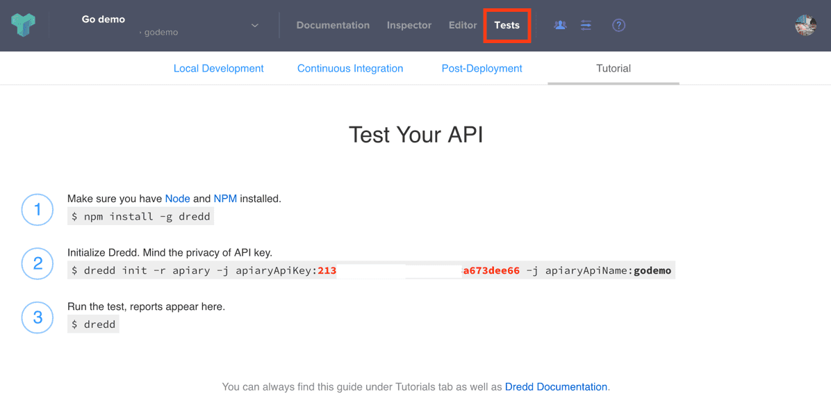View the Post-Deployment tab
The height and width of the screenshot is (403, 831).
pos(482,68)
